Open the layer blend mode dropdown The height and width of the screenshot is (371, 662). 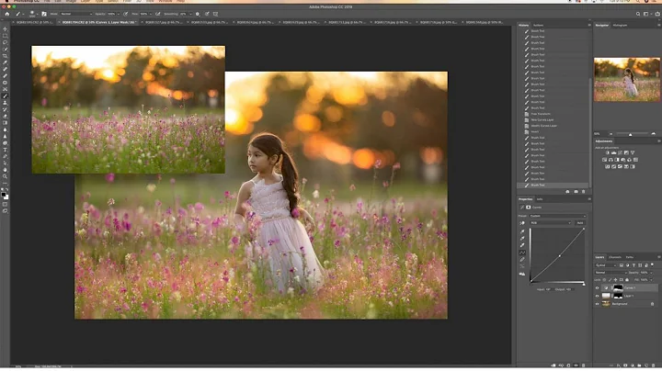click(x=611, y=273)
